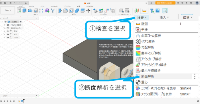200x104 pixels.
Task: Open the 挿入 dropdown
Action: (x=164, y=18)
